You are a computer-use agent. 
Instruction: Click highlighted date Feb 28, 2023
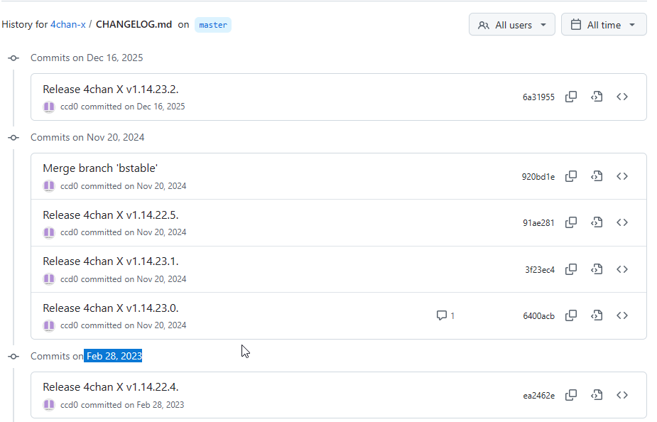(113, 356)
